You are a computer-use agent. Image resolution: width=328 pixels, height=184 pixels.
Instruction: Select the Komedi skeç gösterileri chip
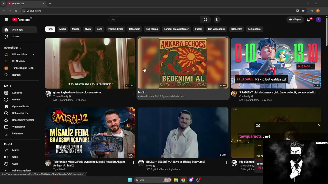click(177, 29)
